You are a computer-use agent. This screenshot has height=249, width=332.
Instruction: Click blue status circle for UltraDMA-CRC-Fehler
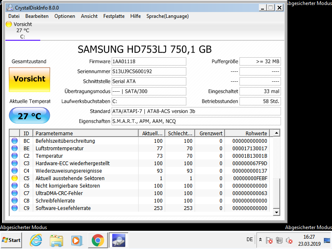click(x=15, y=193)
